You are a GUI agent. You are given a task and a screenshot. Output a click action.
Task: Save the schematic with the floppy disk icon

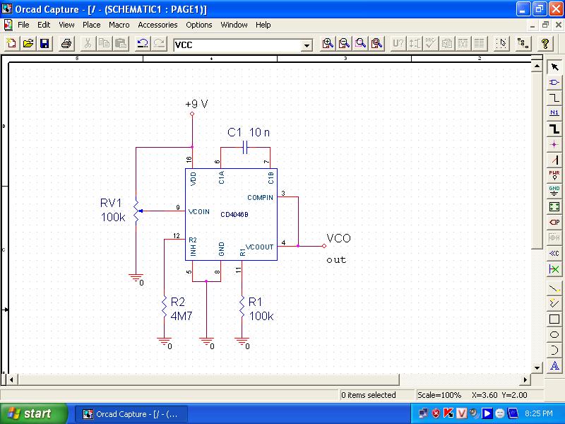coord(44,44)
